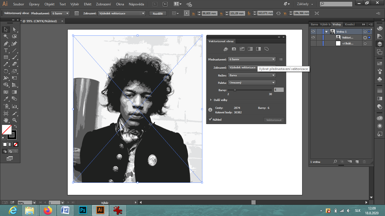This screenshot has height=216, width=385.
Task: Click the Outline preset icon in the Image Trace panel
Action: [x=267, y=49]
